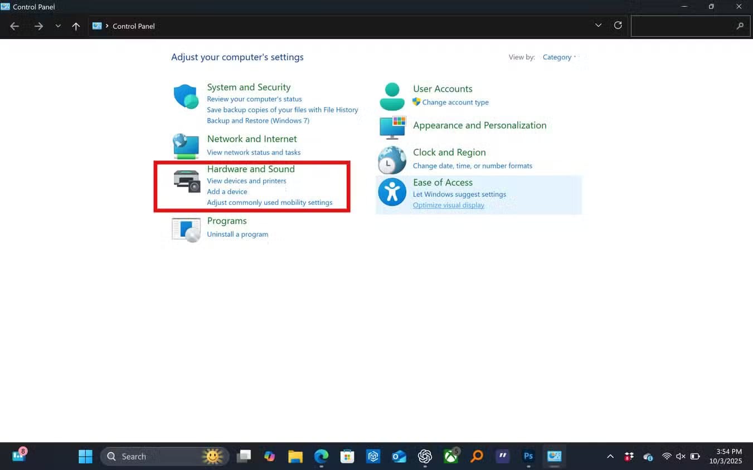Go up one level with Up arrow
Viewport: 753px width, 470px height.
pos(76,26)
